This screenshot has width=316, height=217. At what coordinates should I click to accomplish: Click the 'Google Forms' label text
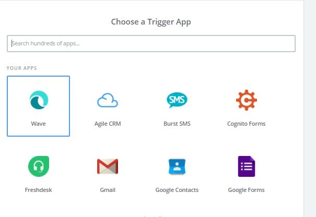click(246, 190)
